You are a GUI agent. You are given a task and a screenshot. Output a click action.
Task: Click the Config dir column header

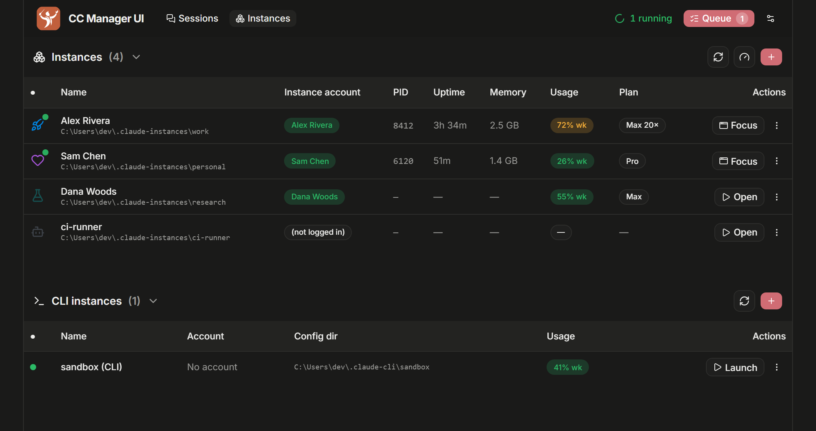pos(316,336)
